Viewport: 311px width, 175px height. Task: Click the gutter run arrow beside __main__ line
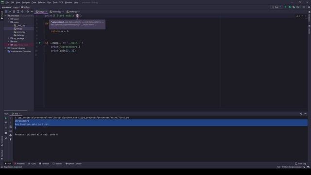[40, 43]
